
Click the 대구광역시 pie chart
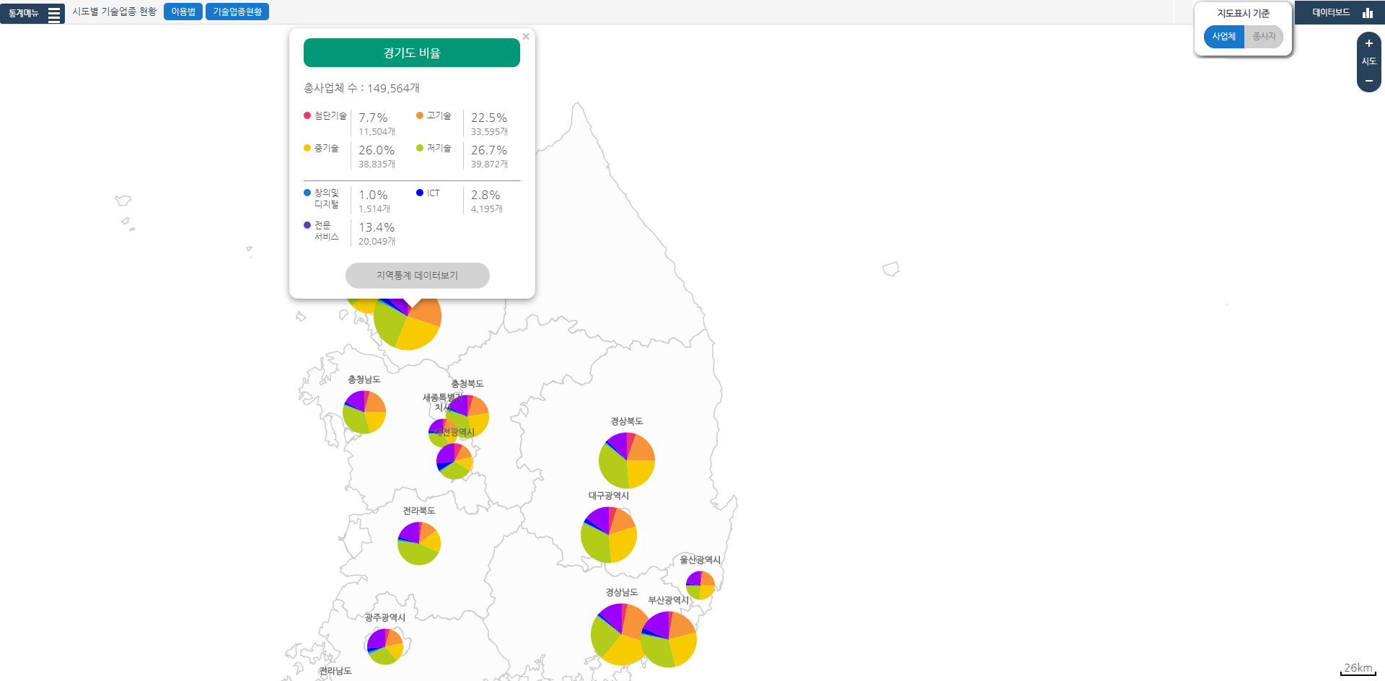click(x=609, y=535)
